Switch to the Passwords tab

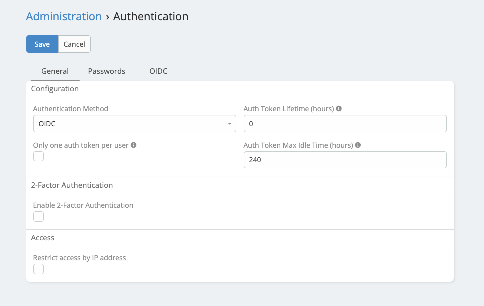click(x=106, y=71)
